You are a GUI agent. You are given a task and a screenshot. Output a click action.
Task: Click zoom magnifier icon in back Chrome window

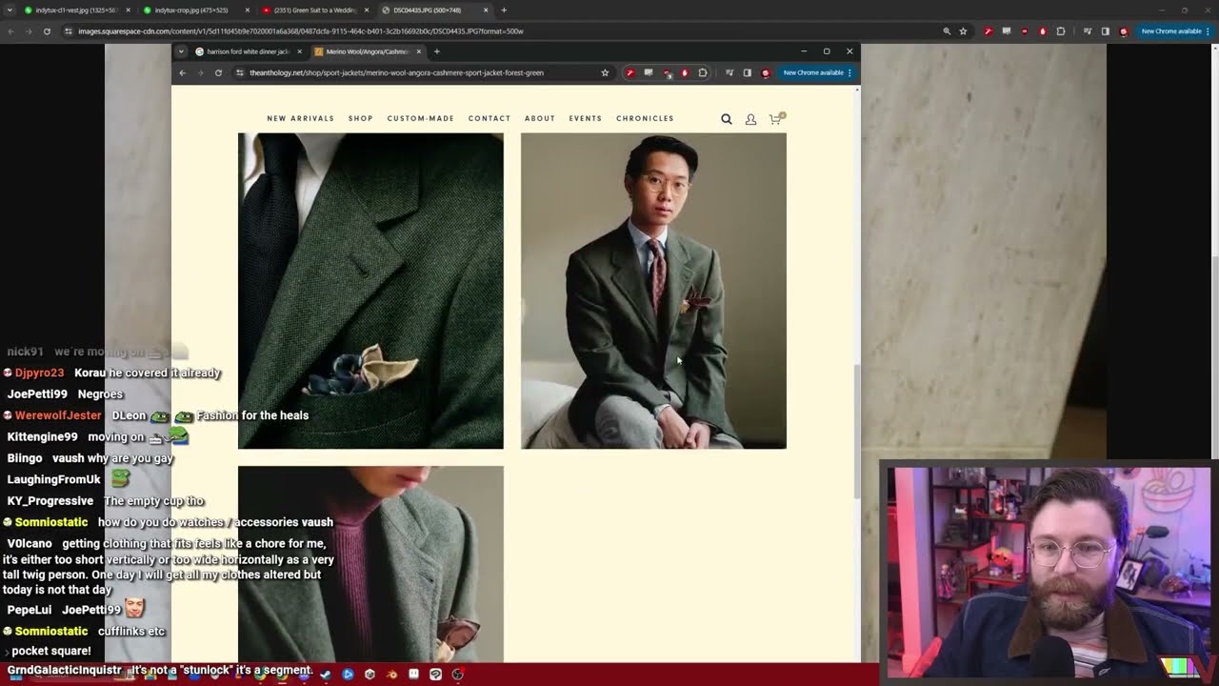click(947, 31)
